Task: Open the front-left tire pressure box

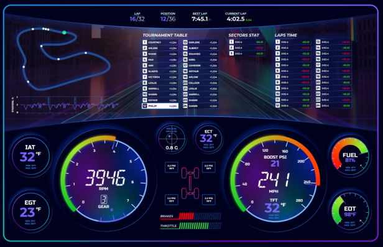Action: tap(172, 167)
